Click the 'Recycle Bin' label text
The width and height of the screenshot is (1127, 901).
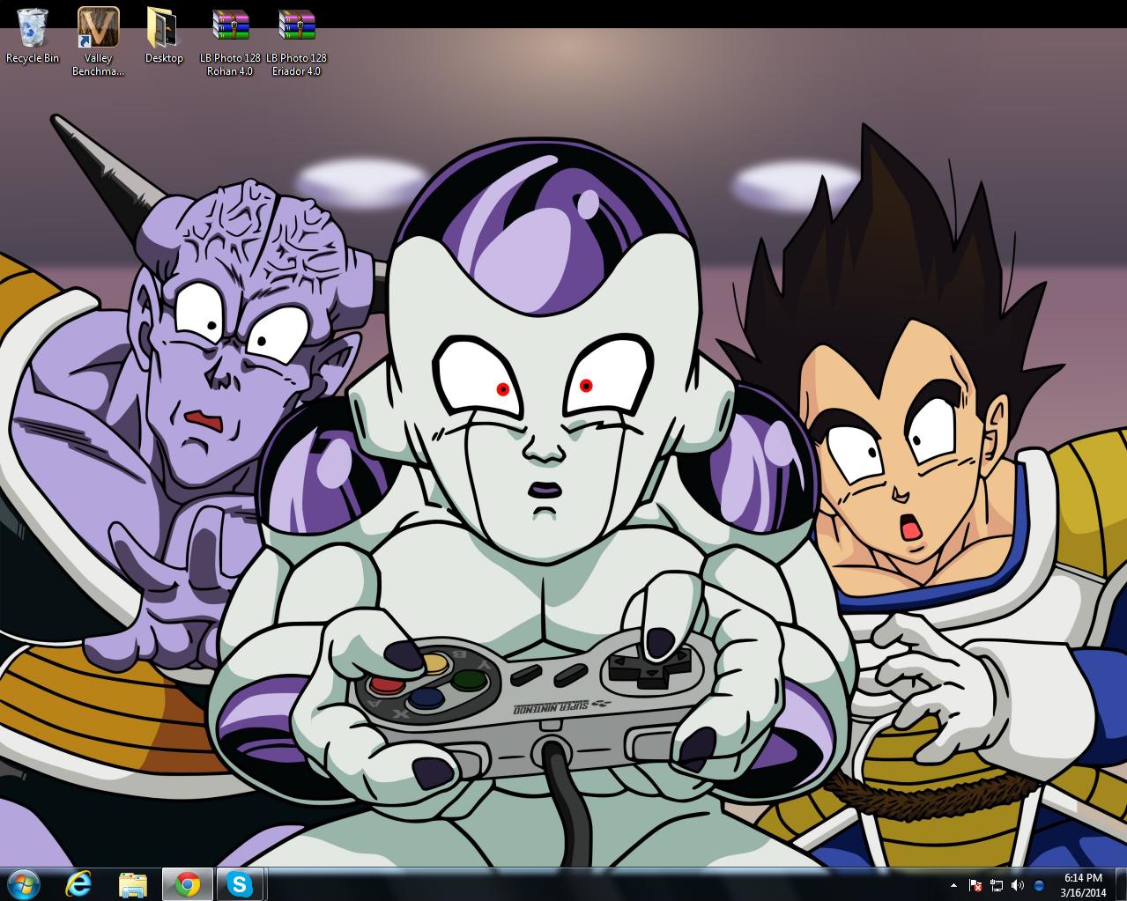33,58
